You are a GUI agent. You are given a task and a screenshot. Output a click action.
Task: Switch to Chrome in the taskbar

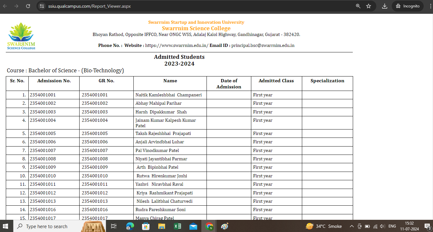209,226
